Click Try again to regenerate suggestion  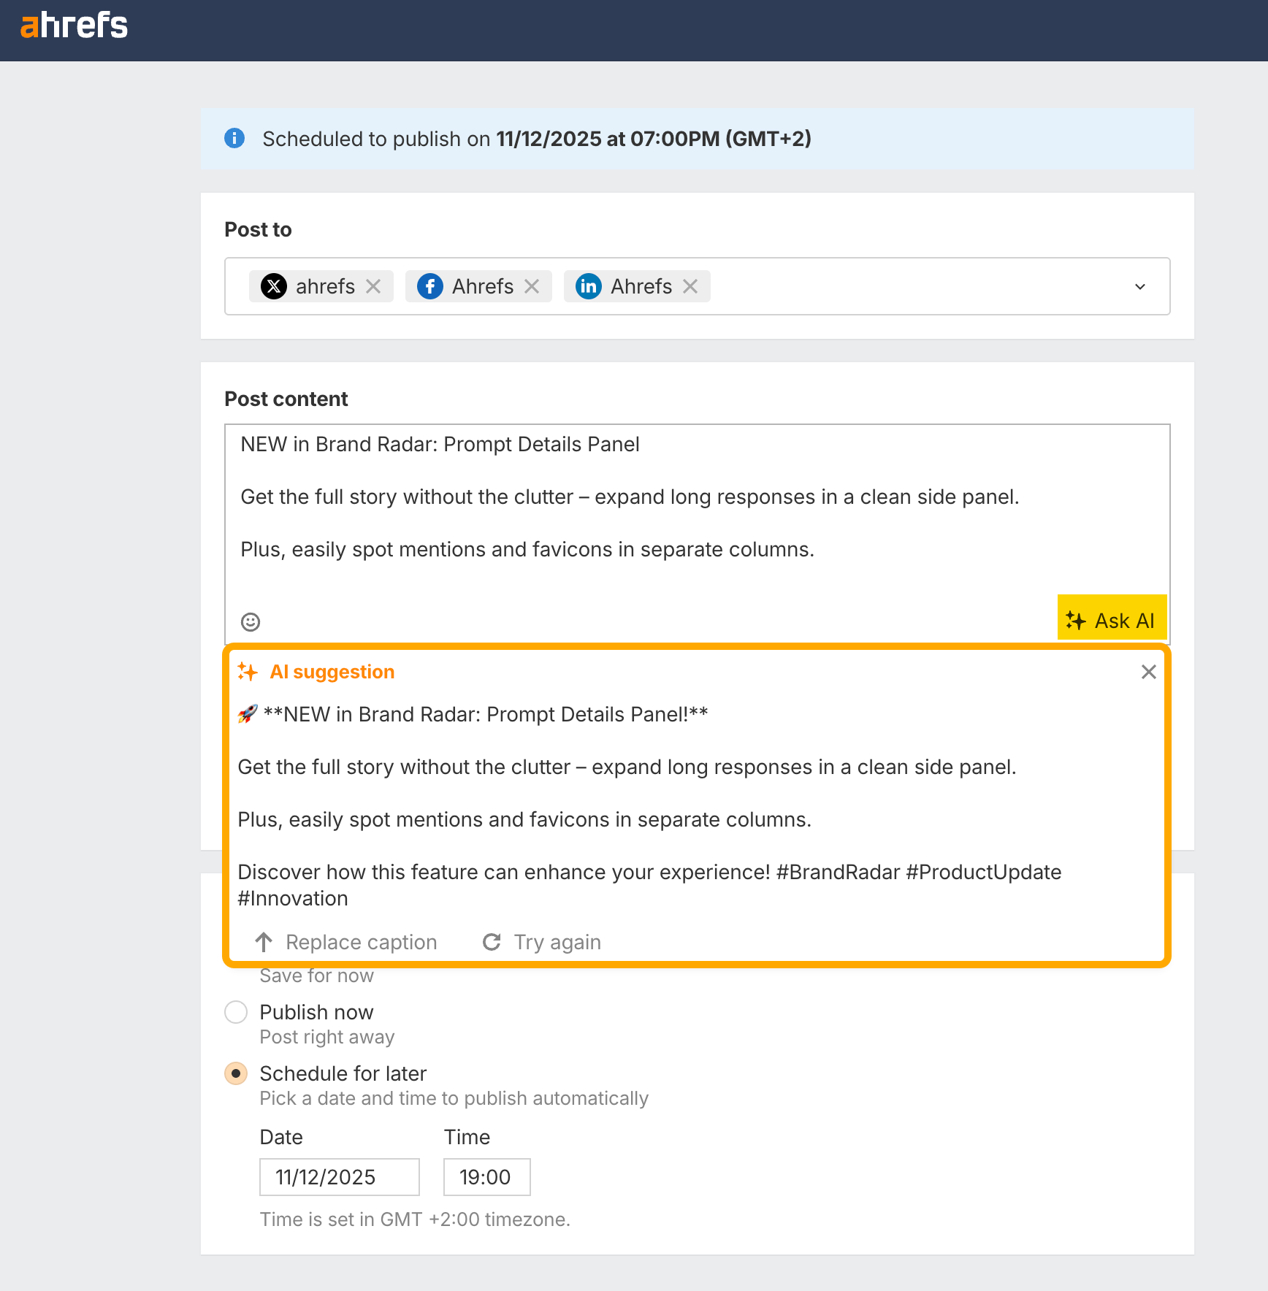click(x=541, y=942)
